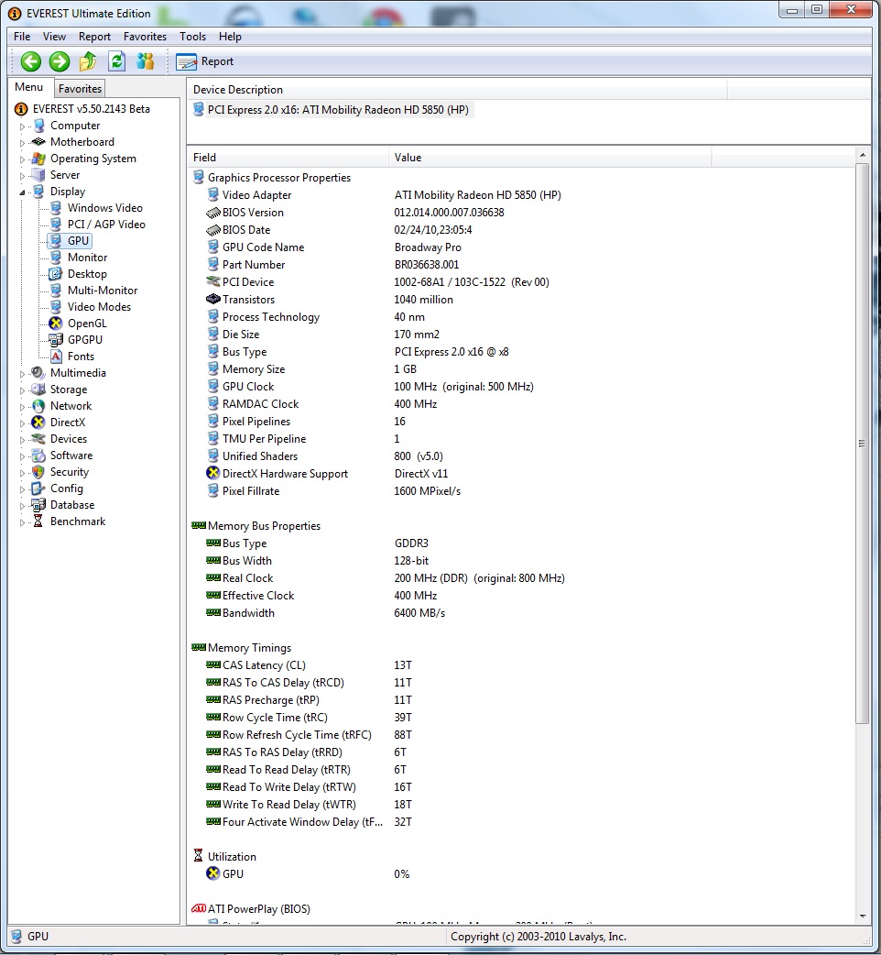The image size is (881, 955).
Task: Expand the Benchmark tree node
Action: point(23,522)
